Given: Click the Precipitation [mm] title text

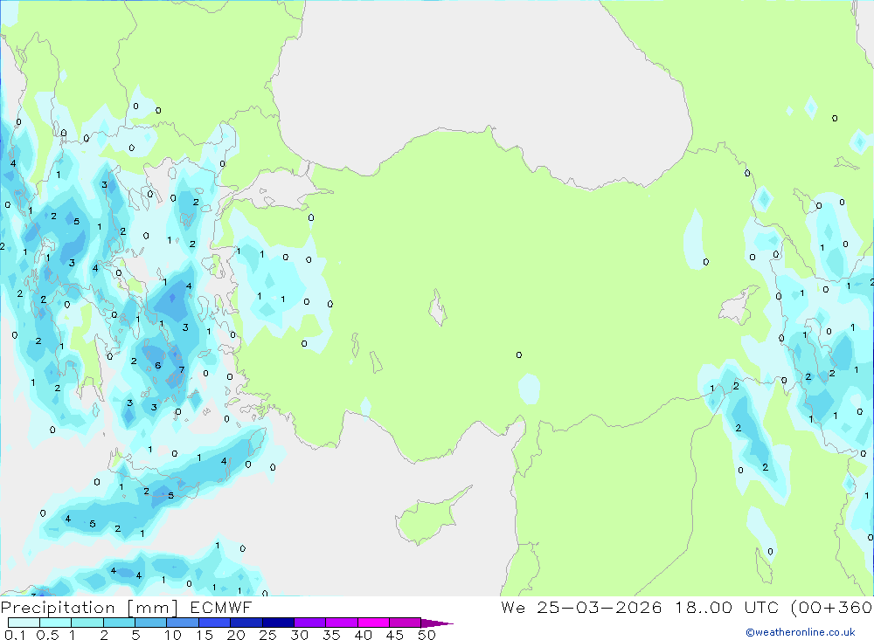Looking at the screenshot, I should click(x=89, y=607).
